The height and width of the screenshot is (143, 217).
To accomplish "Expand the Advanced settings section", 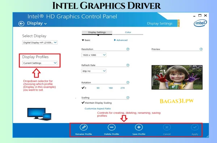I will coord(121,40).
